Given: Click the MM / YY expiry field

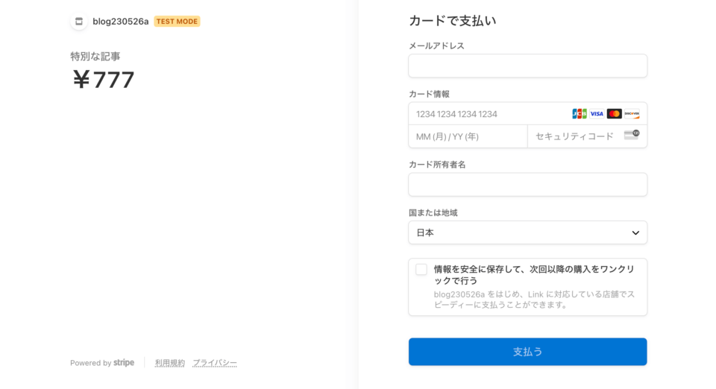Looking at the screenshot, I should tap(468, 136).
